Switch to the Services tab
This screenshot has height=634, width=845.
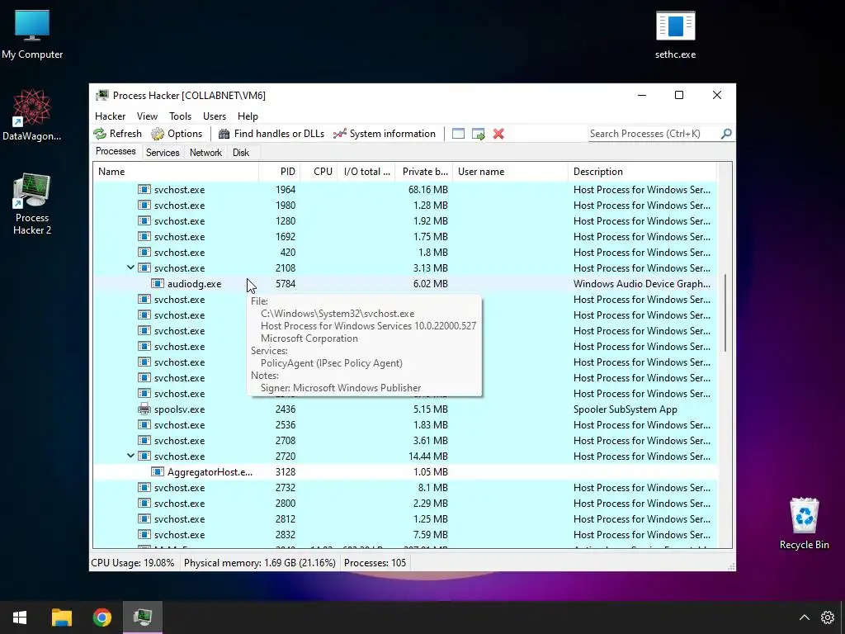(x=163, y=153)
